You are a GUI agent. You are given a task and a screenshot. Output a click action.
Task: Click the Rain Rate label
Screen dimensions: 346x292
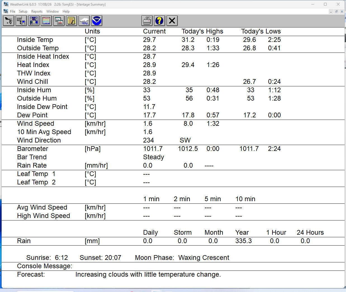tap(32, 165)
